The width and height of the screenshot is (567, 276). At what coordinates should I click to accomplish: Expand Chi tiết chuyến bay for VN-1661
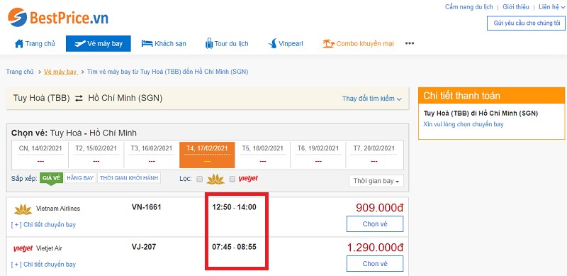pos(43,225)
